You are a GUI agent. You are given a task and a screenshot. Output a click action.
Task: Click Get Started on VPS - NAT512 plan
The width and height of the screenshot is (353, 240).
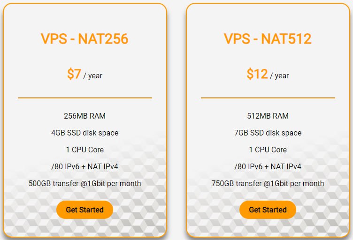(x=268, y=210)
